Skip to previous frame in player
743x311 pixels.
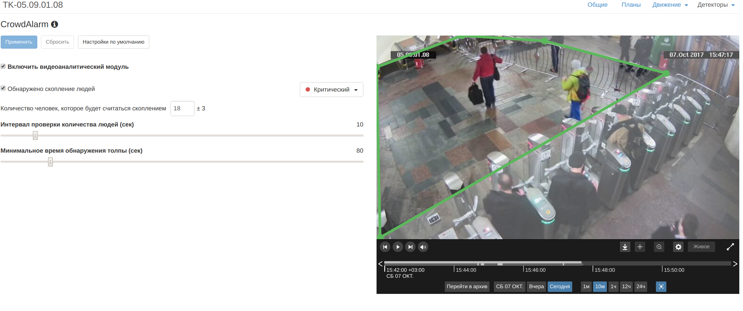tap(385, 247)
